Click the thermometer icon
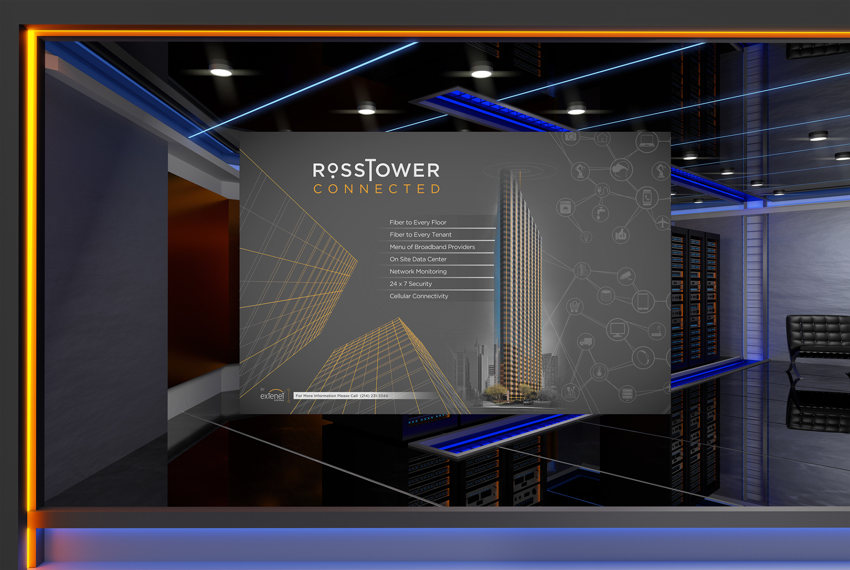The height and width of the screenshot is (570, 850). click(x=599, y=372)
